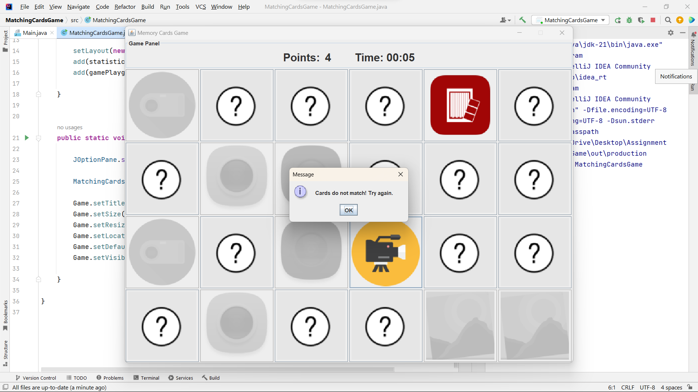Expand the user account dropdown in toolbar
This screenshot has height=392, width=698.
pyautogui.click(x=505, y=20)
